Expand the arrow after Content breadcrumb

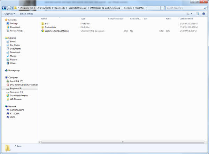133,8
